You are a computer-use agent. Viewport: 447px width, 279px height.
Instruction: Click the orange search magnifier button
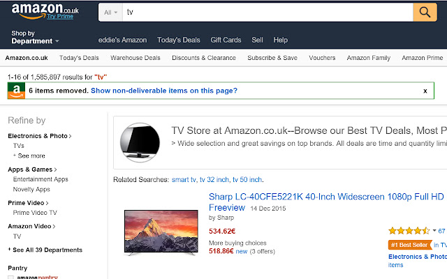[425, 12]
